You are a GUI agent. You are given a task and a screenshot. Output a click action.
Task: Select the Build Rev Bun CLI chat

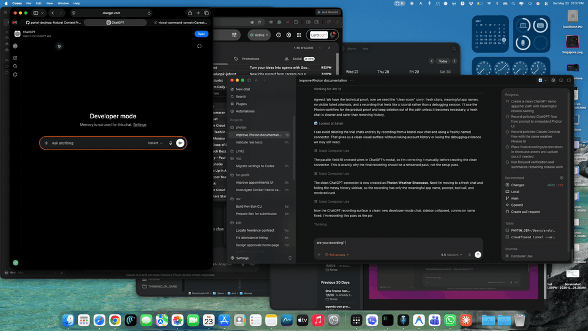[x=260, y=207]
